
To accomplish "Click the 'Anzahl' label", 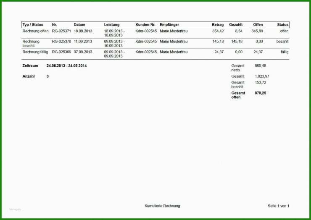I will pos(29,76).
